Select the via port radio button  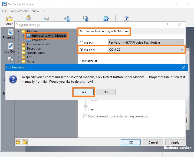click(81, 50)
